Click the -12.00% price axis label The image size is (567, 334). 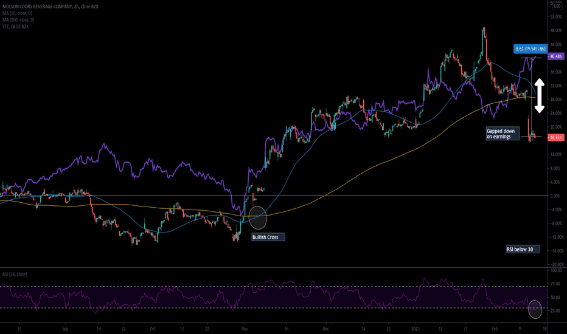(556, 237)
